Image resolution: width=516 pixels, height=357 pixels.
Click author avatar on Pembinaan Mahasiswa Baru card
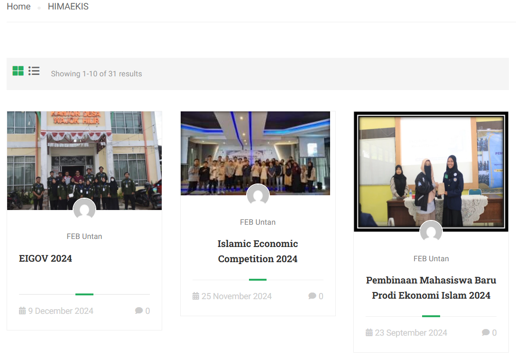click(x=431, y=232)
